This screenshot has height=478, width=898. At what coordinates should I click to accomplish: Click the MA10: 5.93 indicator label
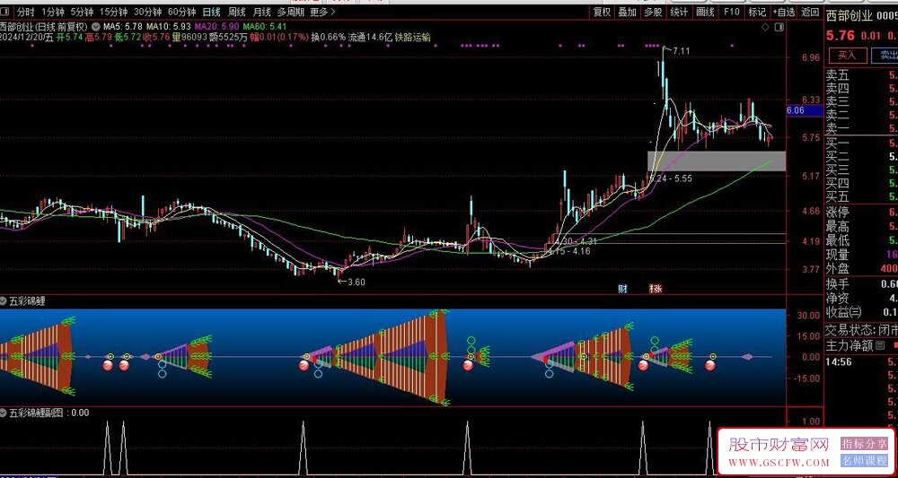pos(169,27)
